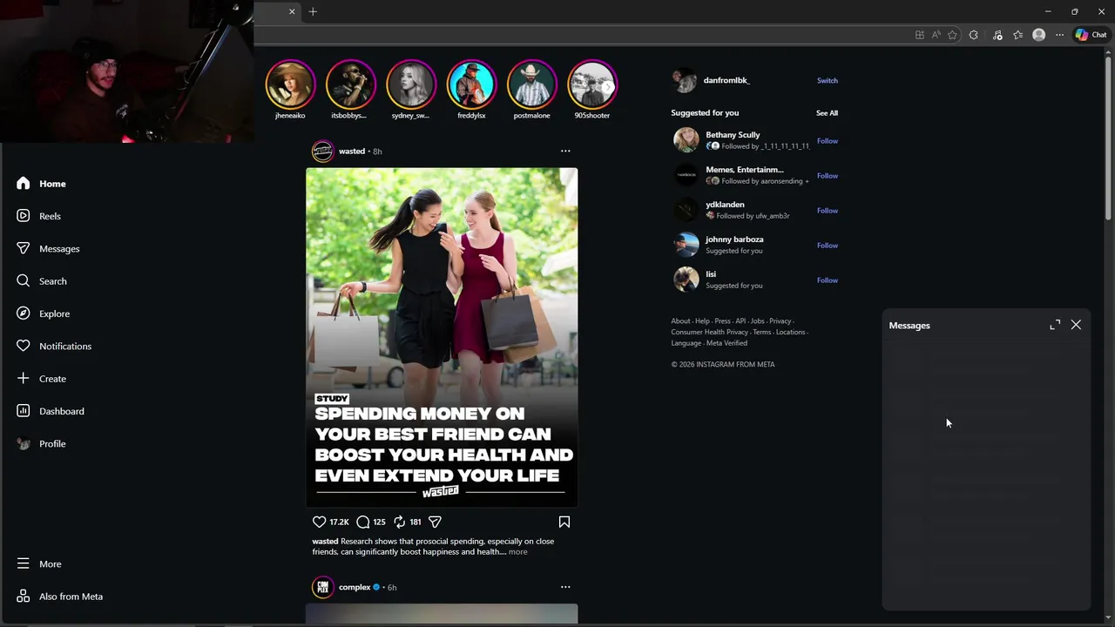Share the wasted post via send icon
Viewport: 1115px width, 627px height.
pyautogui.click(x=435, y=522)
